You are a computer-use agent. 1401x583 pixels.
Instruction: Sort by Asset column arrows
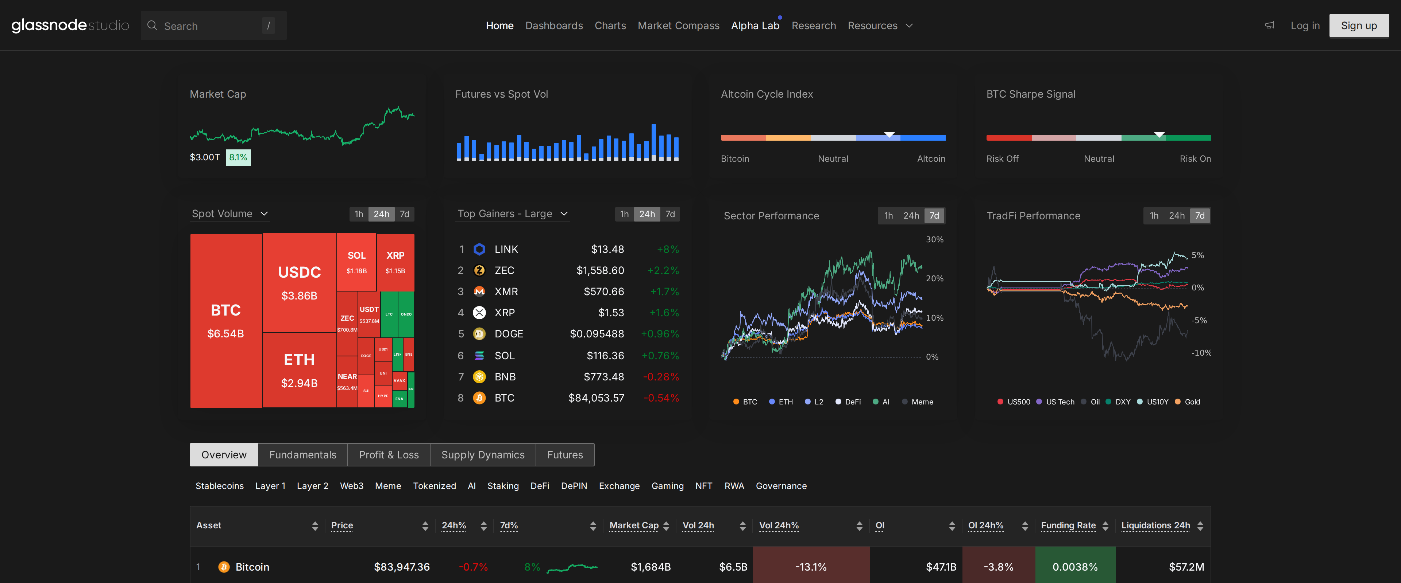[x=315, y=525]
